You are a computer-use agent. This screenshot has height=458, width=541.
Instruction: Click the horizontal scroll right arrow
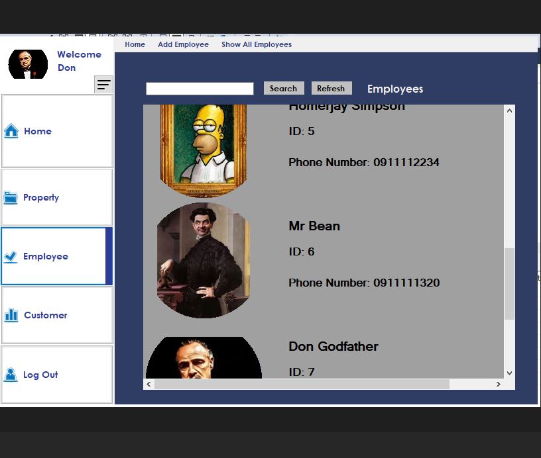click(498, 384)
